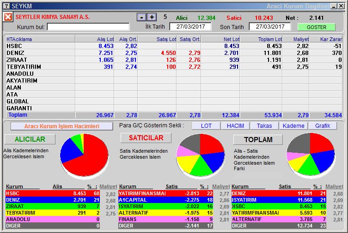Select the ATA row

174,94
